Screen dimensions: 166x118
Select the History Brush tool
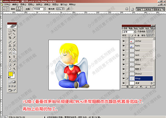point(14,46)
